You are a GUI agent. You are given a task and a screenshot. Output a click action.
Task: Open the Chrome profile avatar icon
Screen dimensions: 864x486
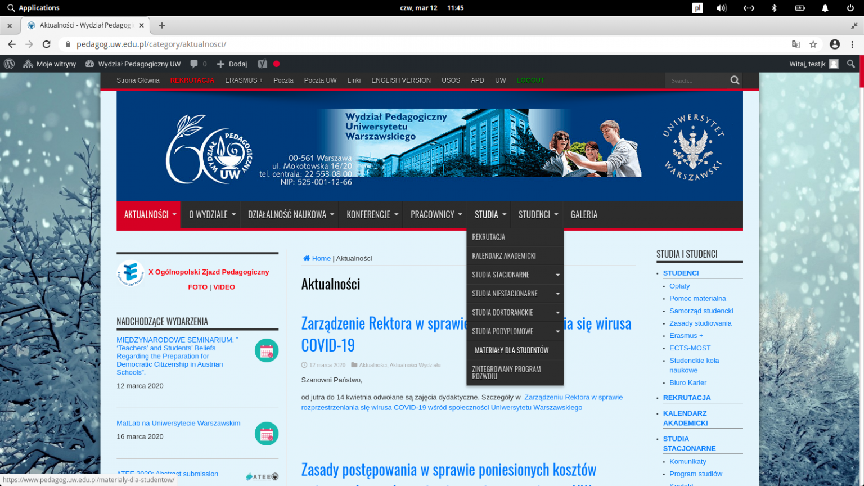coord(835,44)
